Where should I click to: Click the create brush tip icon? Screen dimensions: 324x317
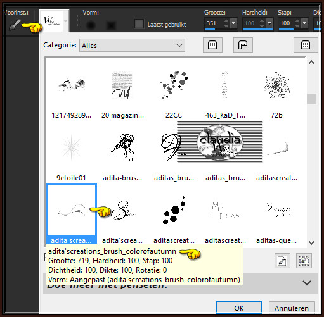tap(282, 261)
